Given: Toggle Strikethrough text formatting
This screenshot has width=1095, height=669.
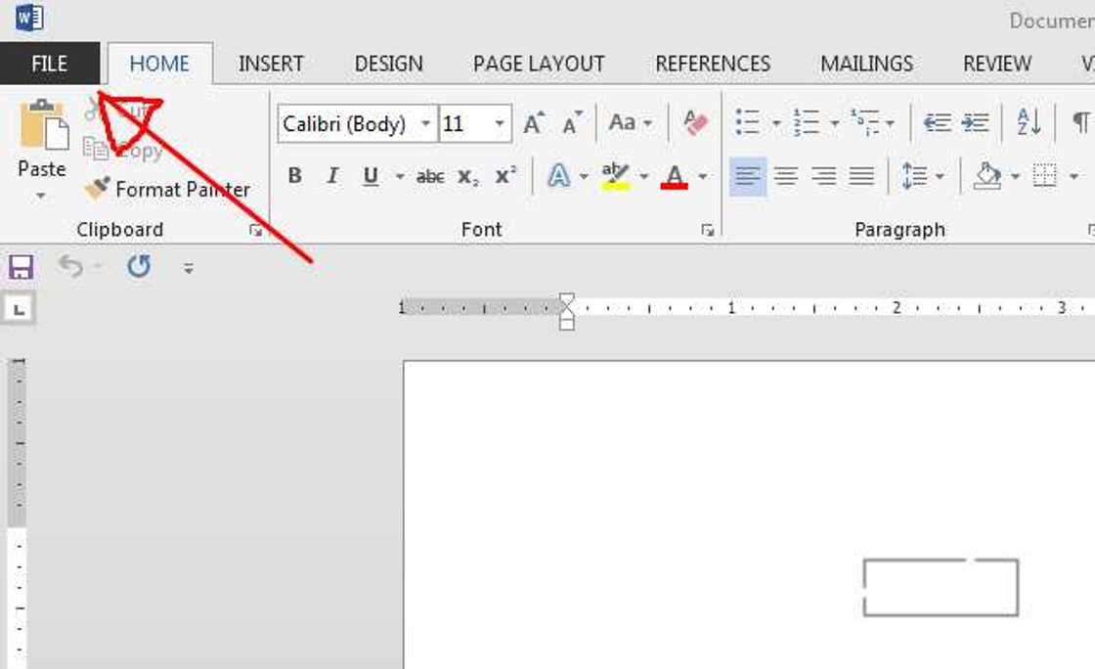Looking at the screenshot, I should [x=430, y=177].
